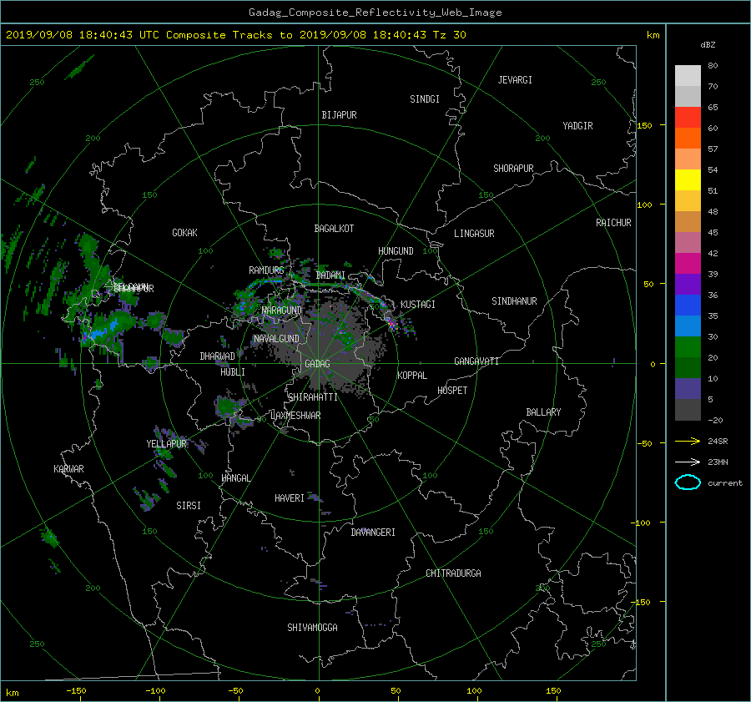Click the white 23MN arrow legend icon
751x702 pixels.
click(x=688, y=462)
